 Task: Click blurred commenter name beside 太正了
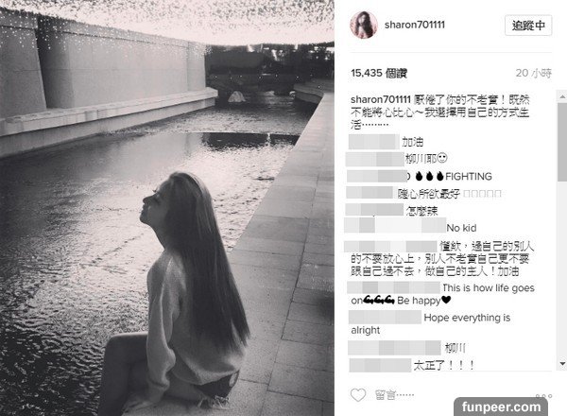tap(380, 365)
